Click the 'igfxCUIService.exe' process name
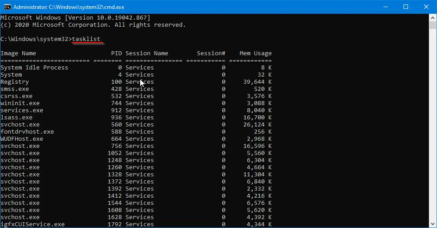Image resolution: width=437 pixels, height=228 pixels. pyautogui.click(x=33, y=224)
